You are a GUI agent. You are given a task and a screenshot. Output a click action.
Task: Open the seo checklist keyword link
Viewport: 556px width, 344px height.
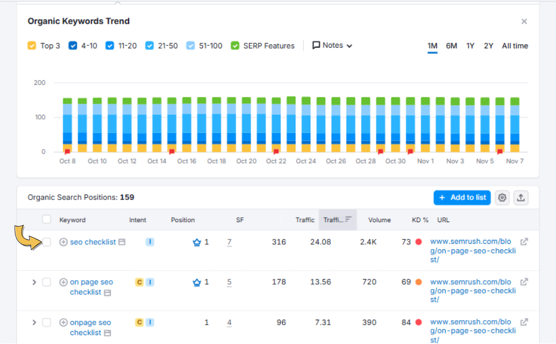93,242
